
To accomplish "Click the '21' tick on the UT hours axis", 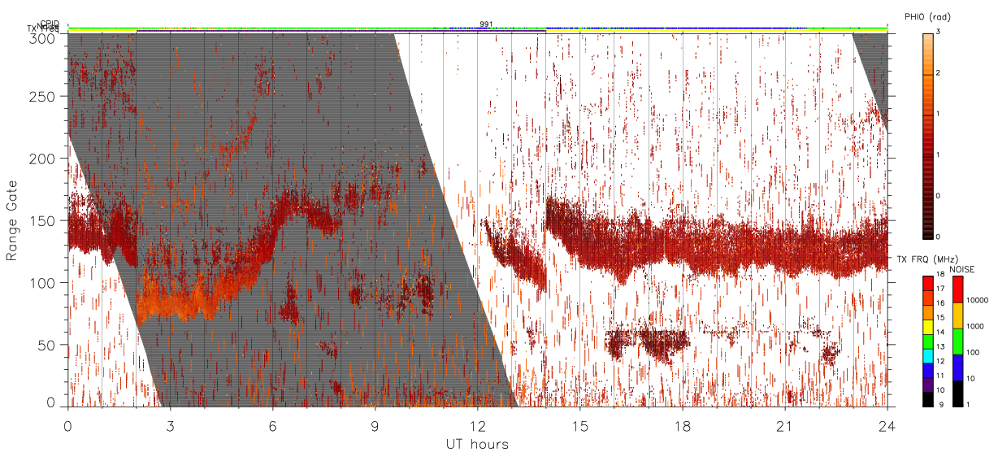I will [x=784, y=425].
